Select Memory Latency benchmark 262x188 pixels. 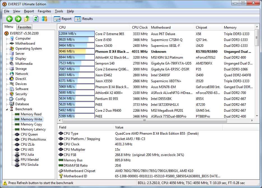[x=33, y=129]
